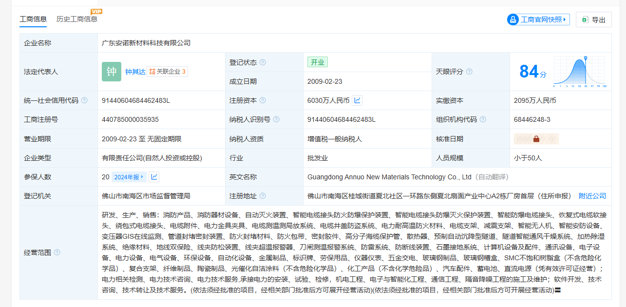Viewport: 626px width, 307px height.
Task: Click help icon beside 天眼评分
Action: 469,72
